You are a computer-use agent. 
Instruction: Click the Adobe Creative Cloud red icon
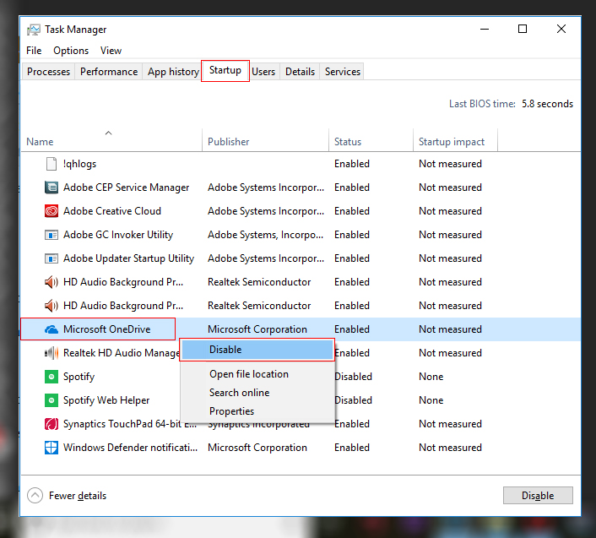[x=51, y=211]
